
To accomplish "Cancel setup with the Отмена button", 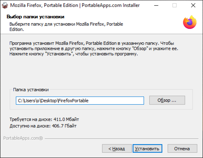I will click(182, 149).
